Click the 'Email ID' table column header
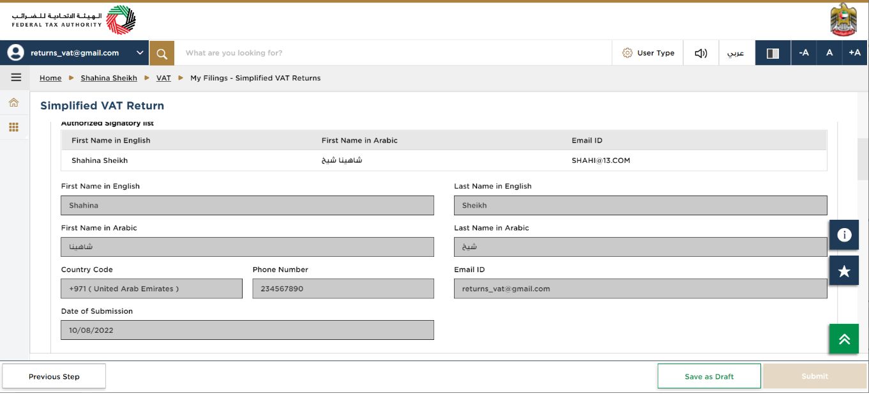Viewport: 869px width, 414px height. coord(587,141)
